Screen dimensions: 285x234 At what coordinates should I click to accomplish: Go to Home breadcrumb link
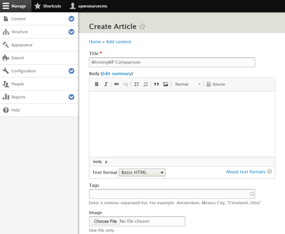coord(95,41)
